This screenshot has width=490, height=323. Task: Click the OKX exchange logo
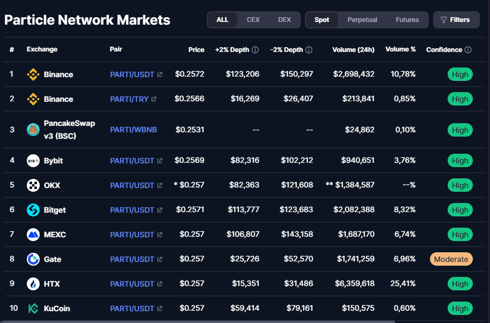(x=33, y=185)
